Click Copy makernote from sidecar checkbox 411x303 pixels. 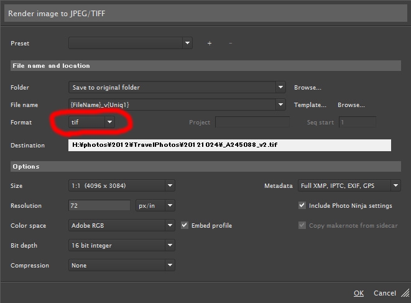pyautogui.click(x=302, y=225)
